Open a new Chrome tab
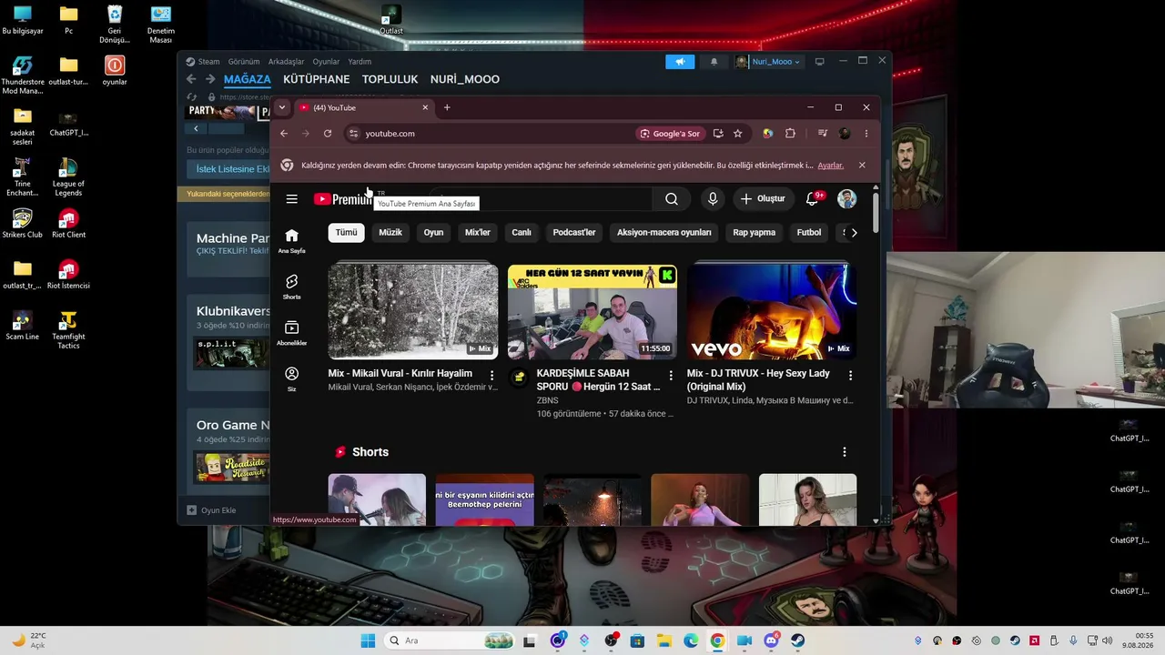 pos(447,107)
